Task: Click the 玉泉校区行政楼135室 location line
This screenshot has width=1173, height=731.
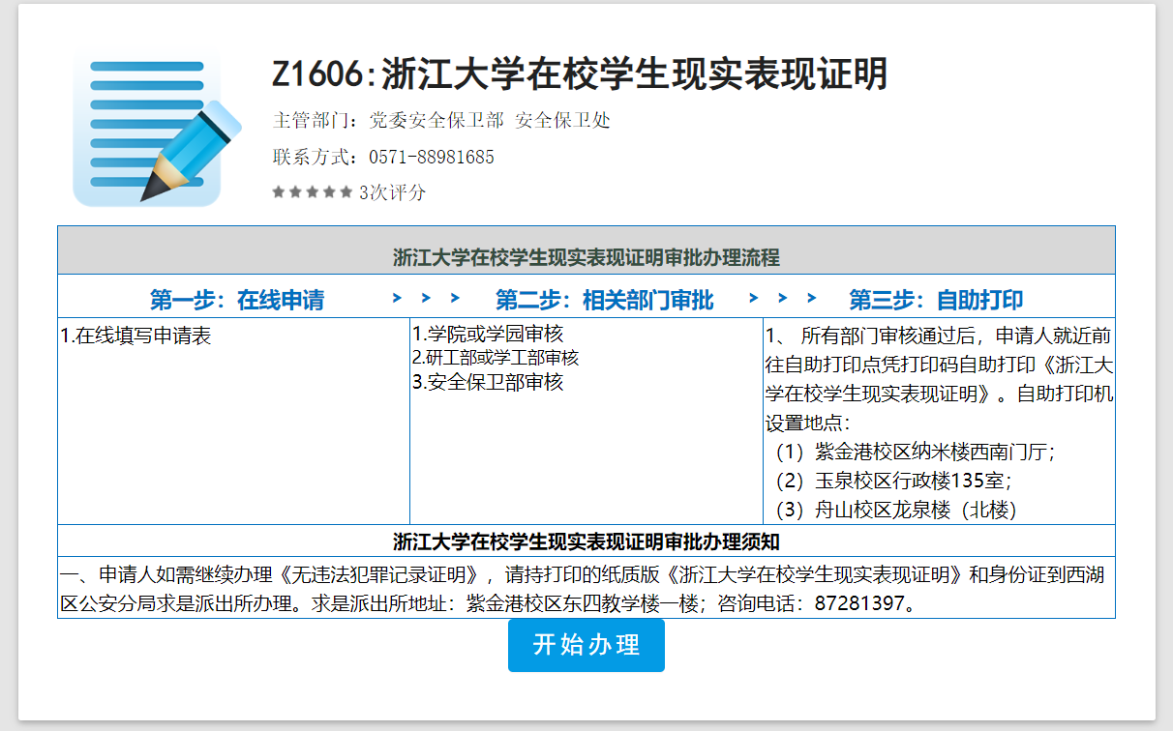Action: (894, 481)
